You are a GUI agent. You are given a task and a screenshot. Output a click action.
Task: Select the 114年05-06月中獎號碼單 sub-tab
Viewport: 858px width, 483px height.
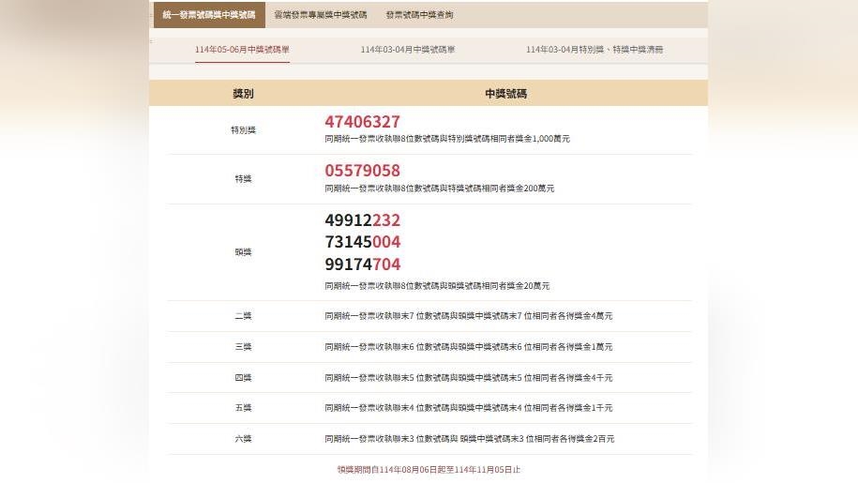[242, 50]
